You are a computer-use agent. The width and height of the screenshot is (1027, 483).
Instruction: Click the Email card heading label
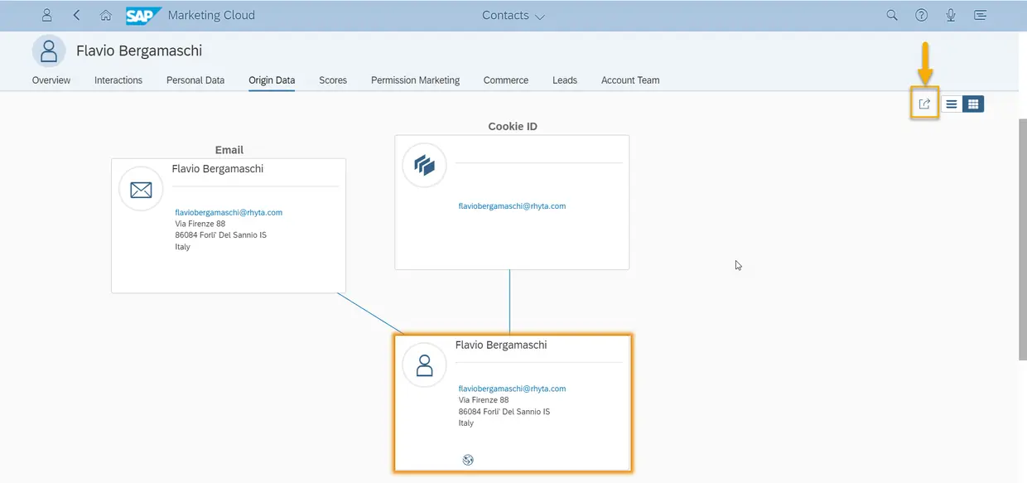229,150
